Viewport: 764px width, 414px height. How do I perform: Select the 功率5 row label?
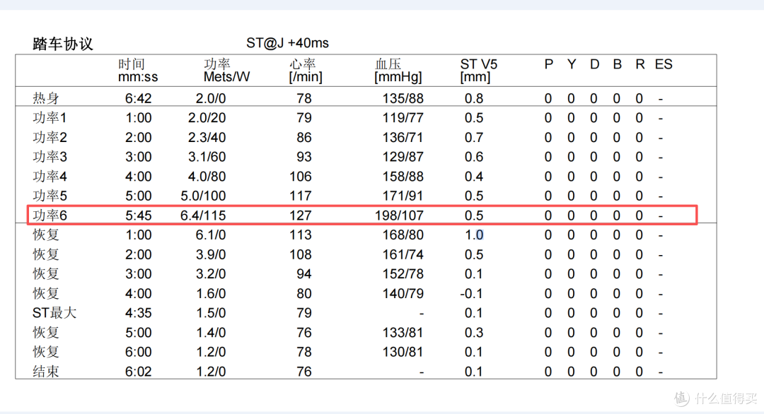(50, 196)
